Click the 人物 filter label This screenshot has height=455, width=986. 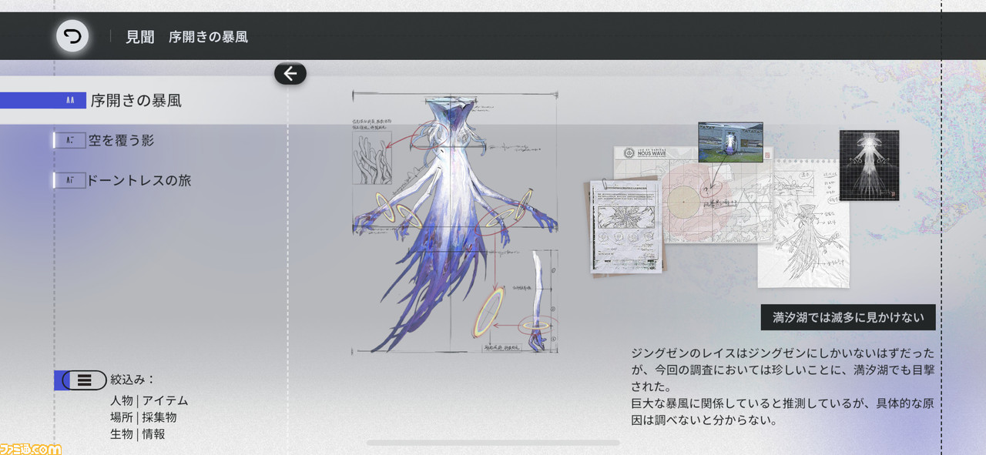pos(122,400)
